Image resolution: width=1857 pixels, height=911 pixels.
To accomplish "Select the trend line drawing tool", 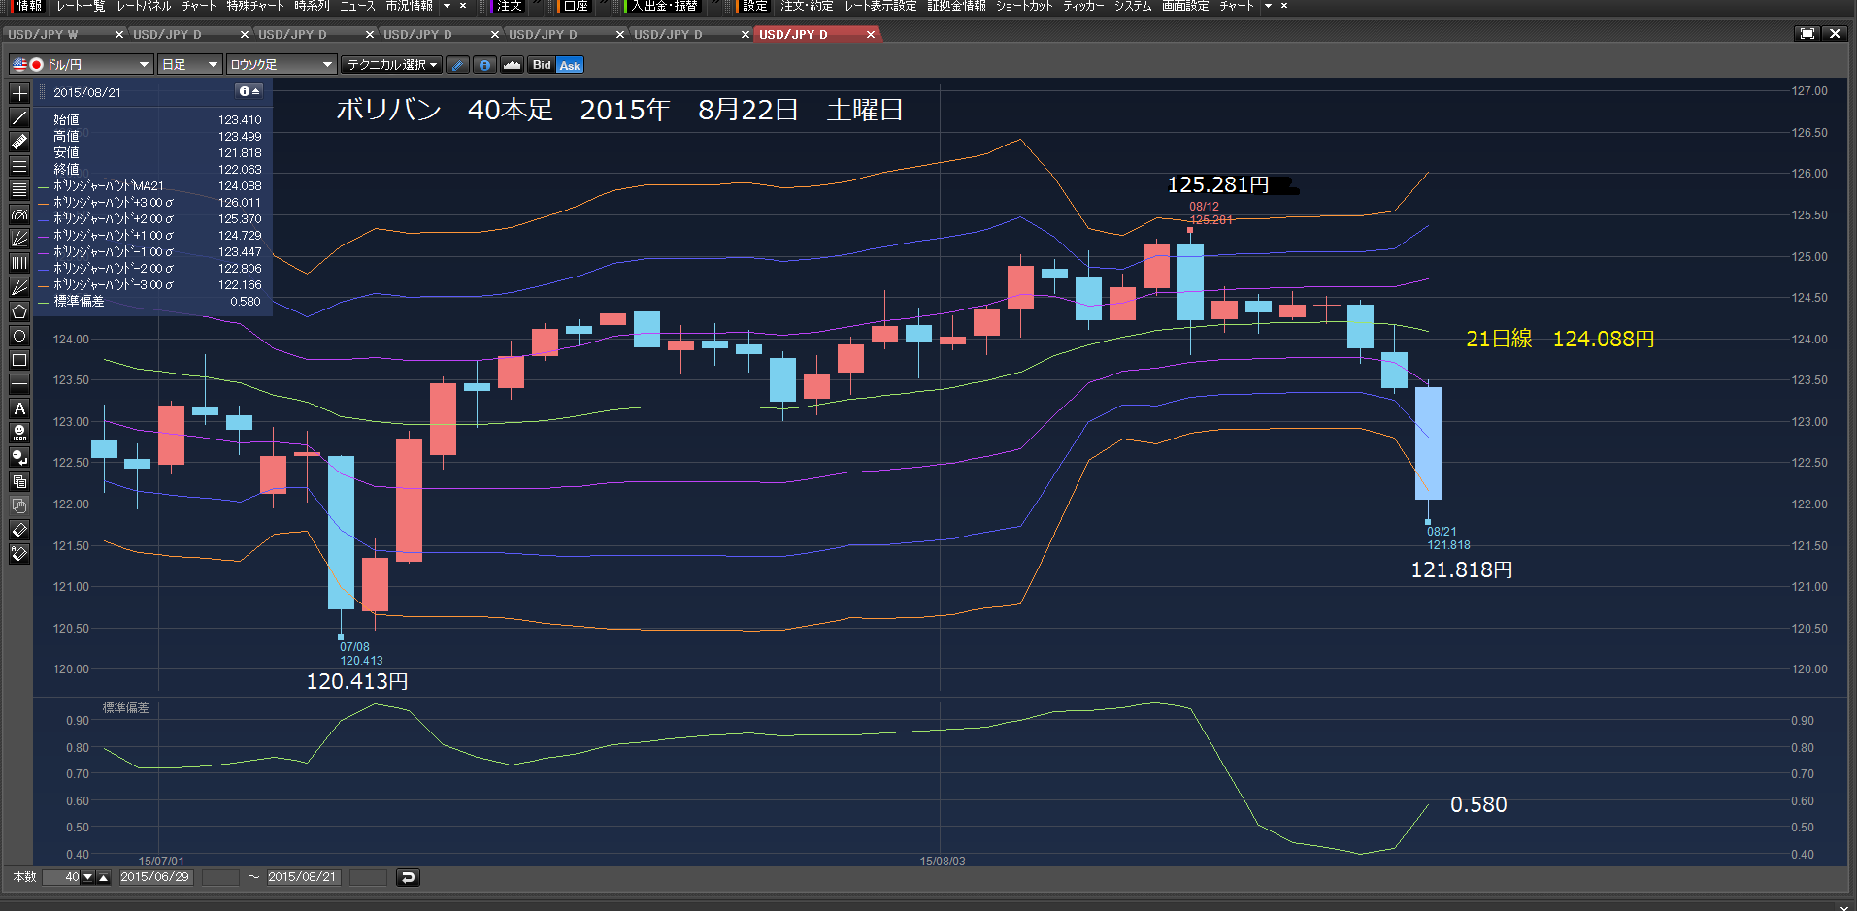I will 18,117.
